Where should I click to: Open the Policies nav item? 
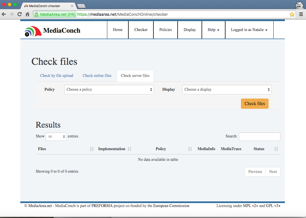coord(166,30)
